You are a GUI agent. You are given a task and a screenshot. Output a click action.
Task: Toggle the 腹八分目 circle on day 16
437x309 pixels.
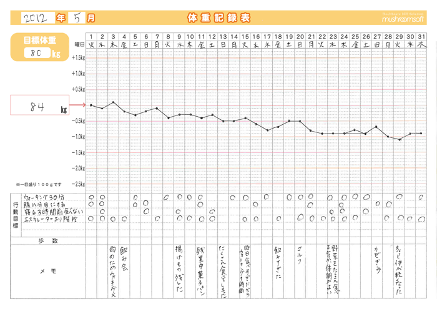pos(255,205)
